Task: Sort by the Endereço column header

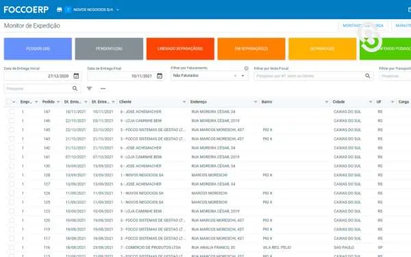Action: 199,101
